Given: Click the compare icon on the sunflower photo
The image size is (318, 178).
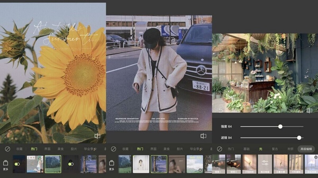Looking at the screenshot, I should point(97,136).
